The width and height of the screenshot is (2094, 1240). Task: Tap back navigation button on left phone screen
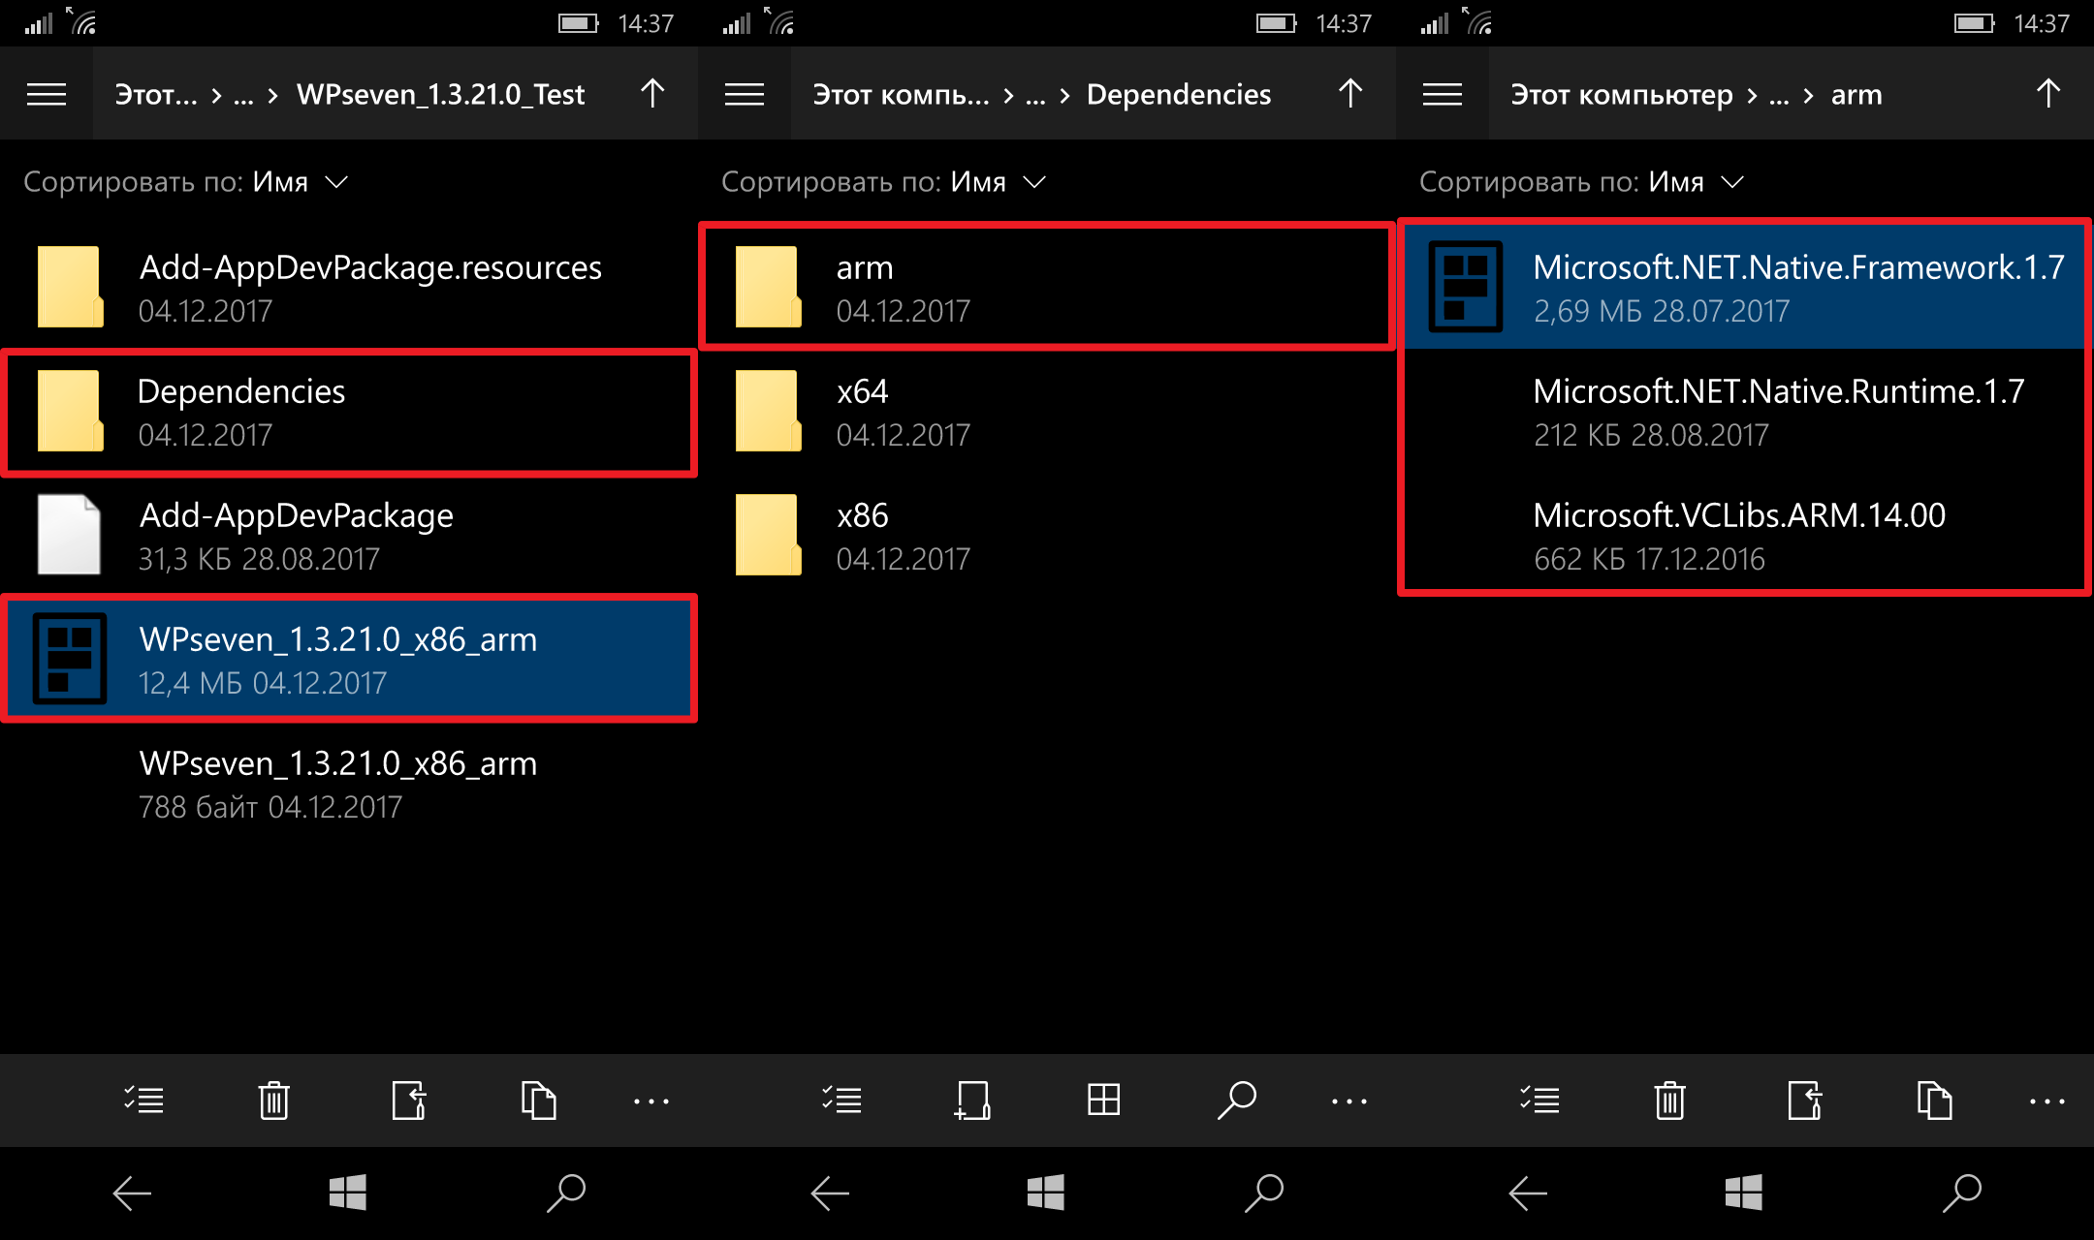point(132,1193)
